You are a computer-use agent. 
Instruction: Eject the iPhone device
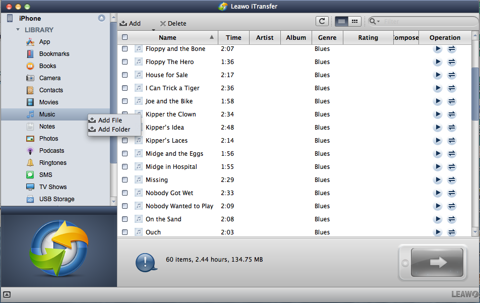(101, 18)
